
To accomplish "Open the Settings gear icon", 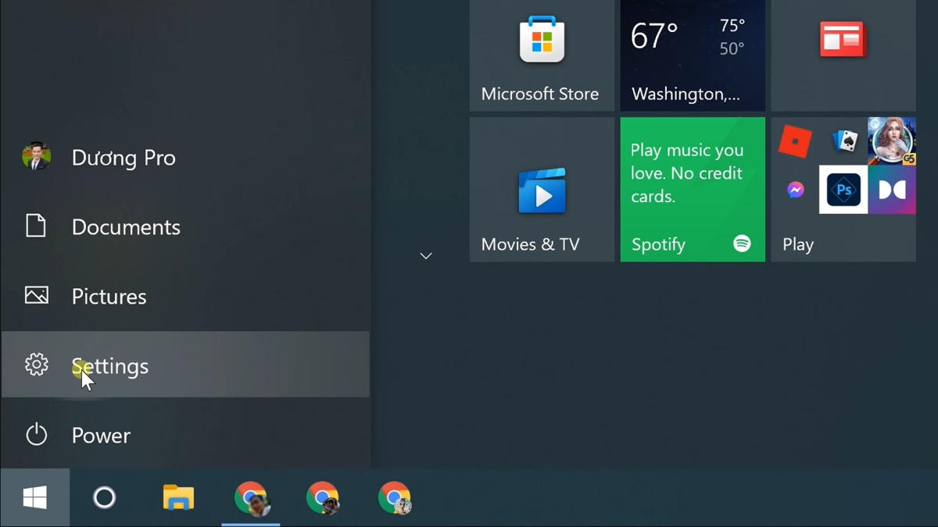I will (x=36, y=365).
